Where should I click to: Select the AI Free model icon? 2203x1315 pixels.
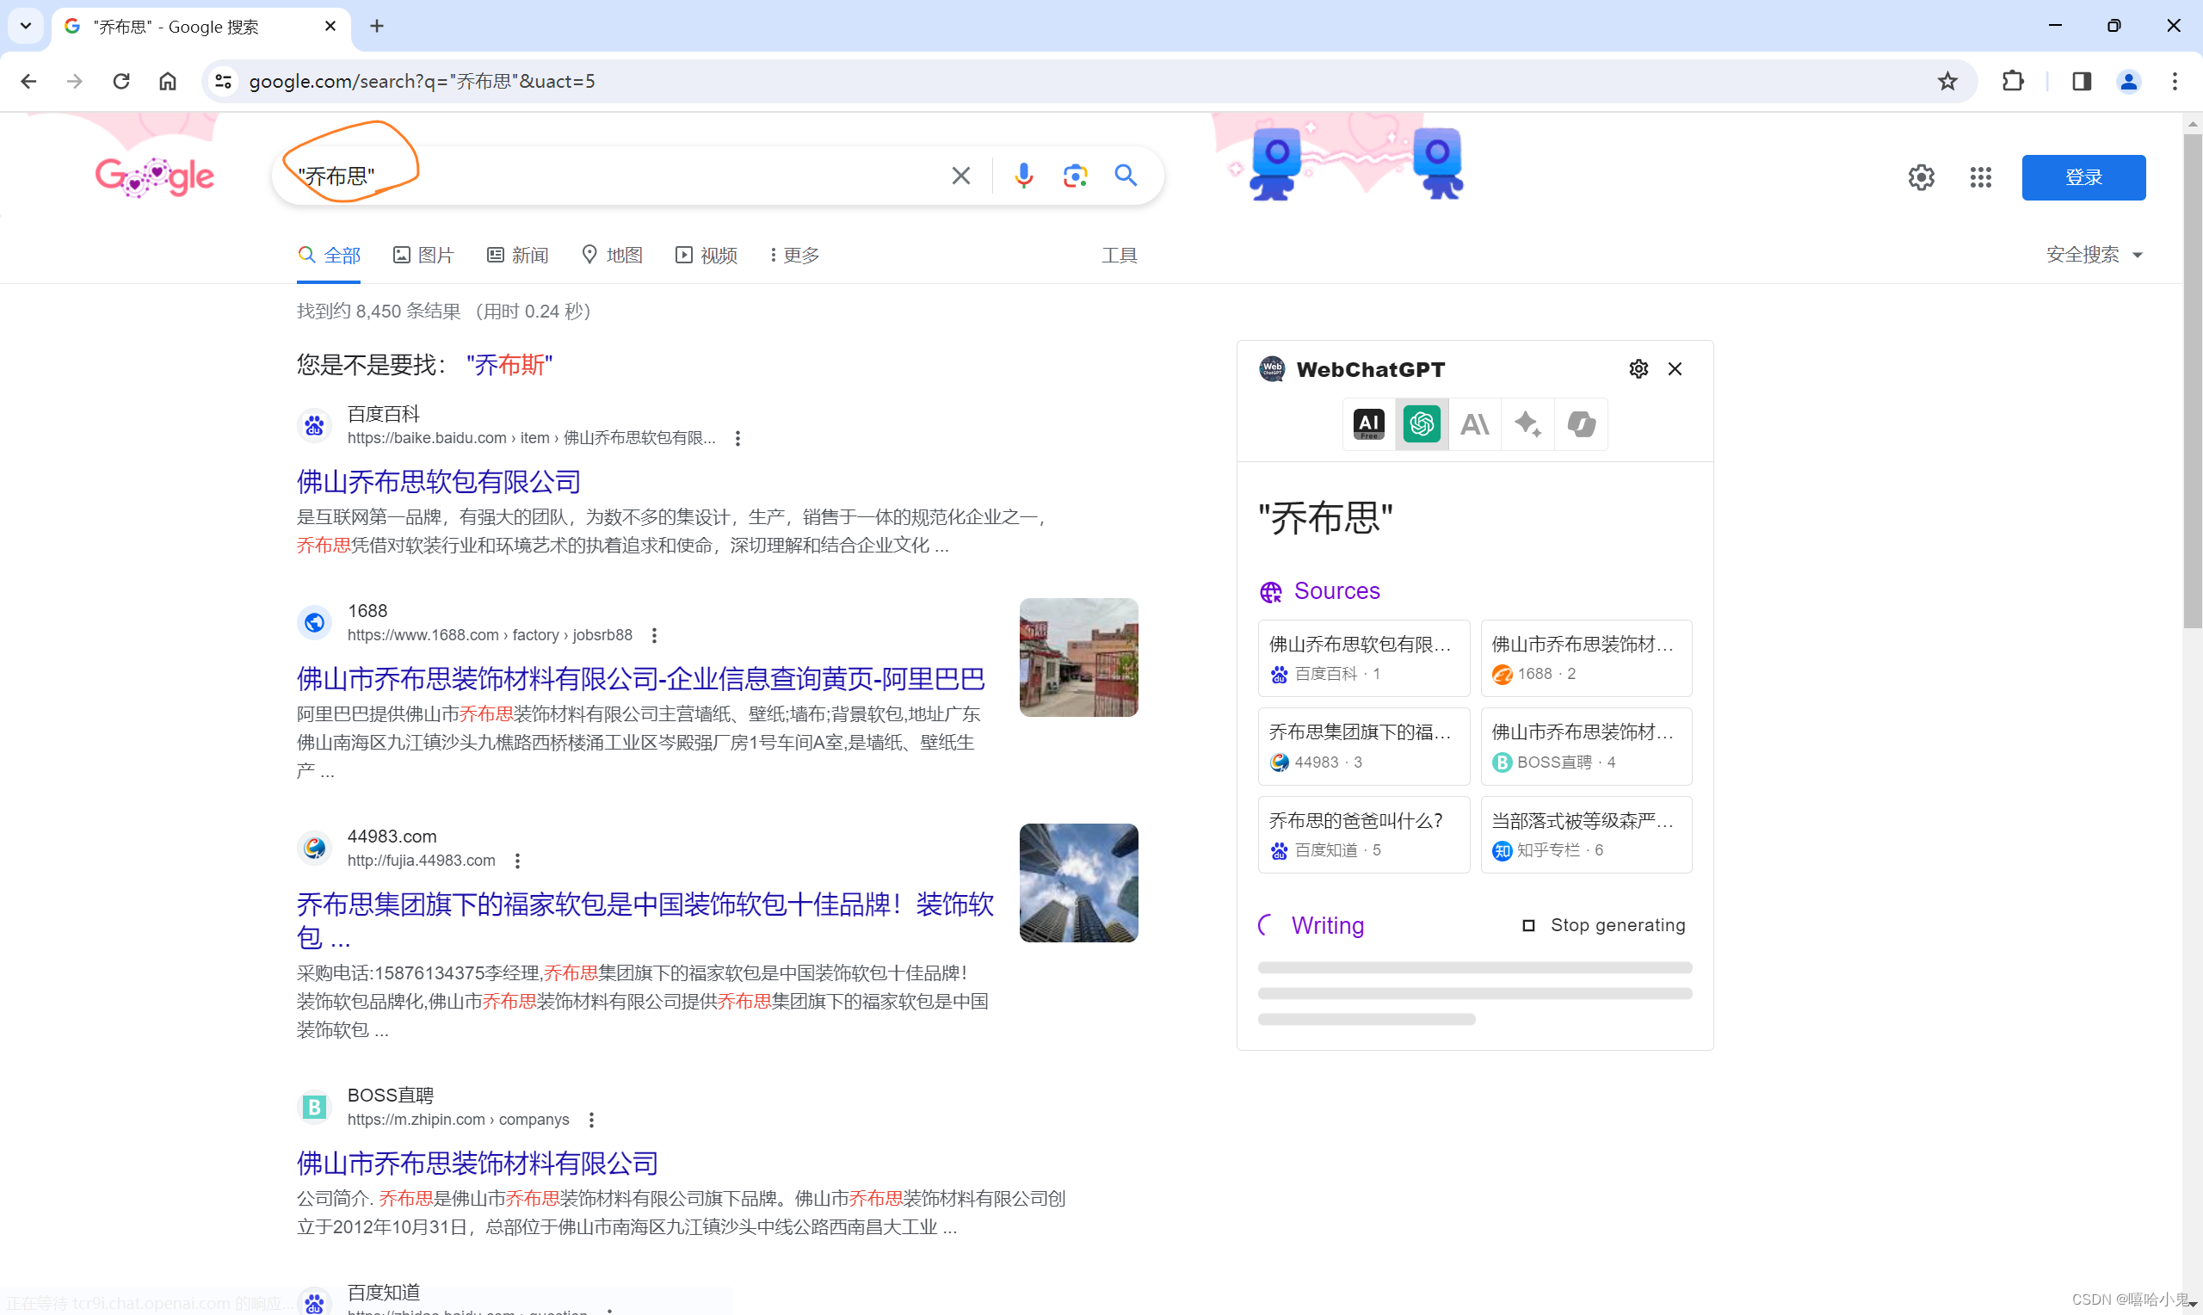[1368, 424]
